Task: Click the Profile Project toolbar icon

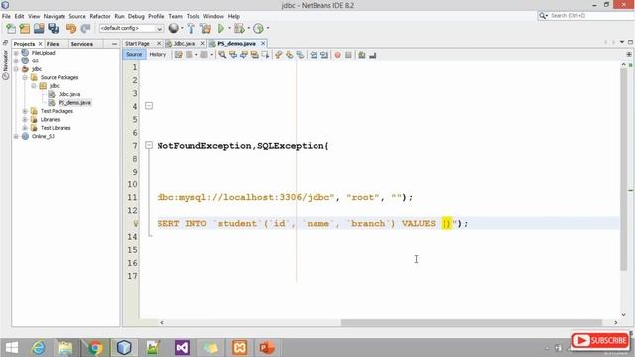Action: pos(258,28)
